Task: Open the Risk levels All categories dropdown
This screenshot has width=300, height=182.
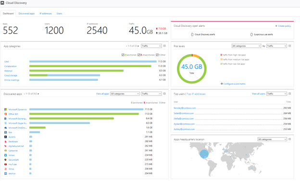Action: 246,46
